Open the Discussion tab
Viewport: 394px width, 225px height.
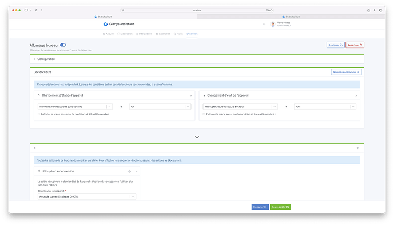click(125, 34)
